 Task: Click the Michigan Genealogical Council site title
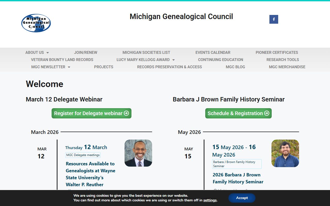coord(181,16)
